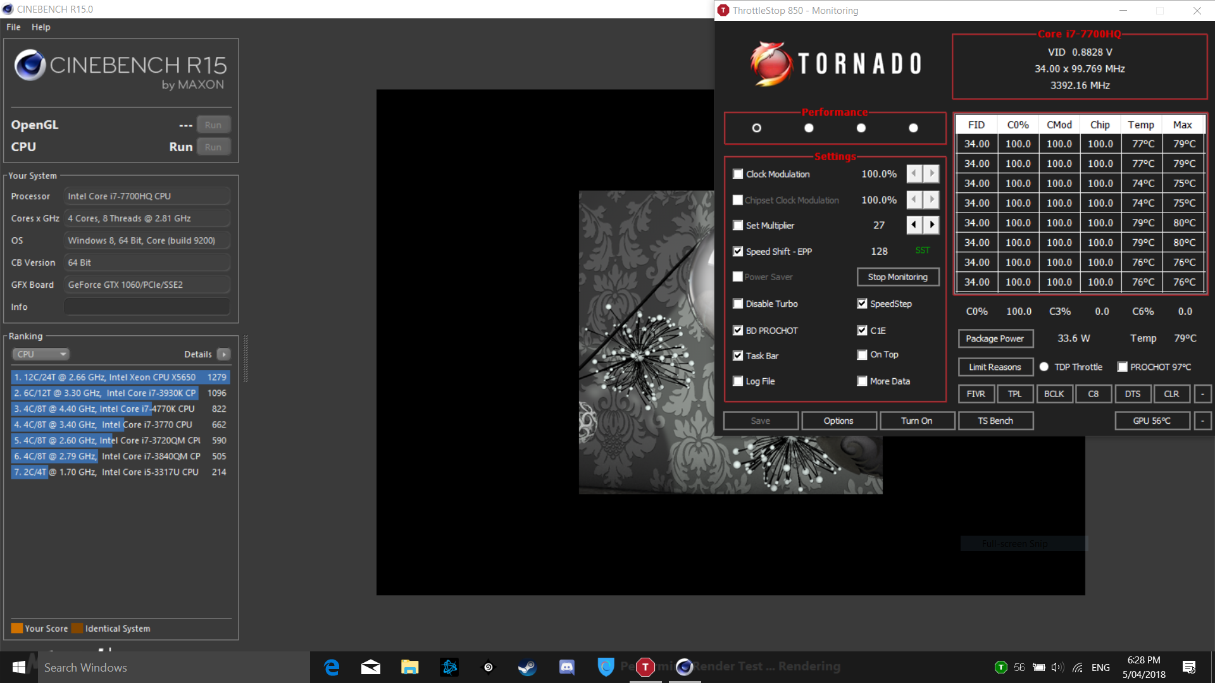Check Disable Turbo option
1215x683 pixels.
tap(738, 304)
